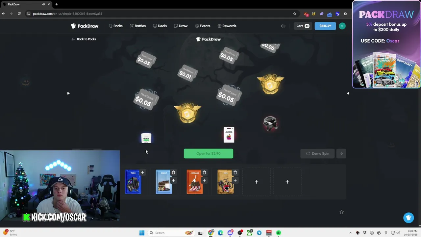Mute the PackDraw tab audio icon
Viewport: 421px width, 237px height.
pos(43,4)
